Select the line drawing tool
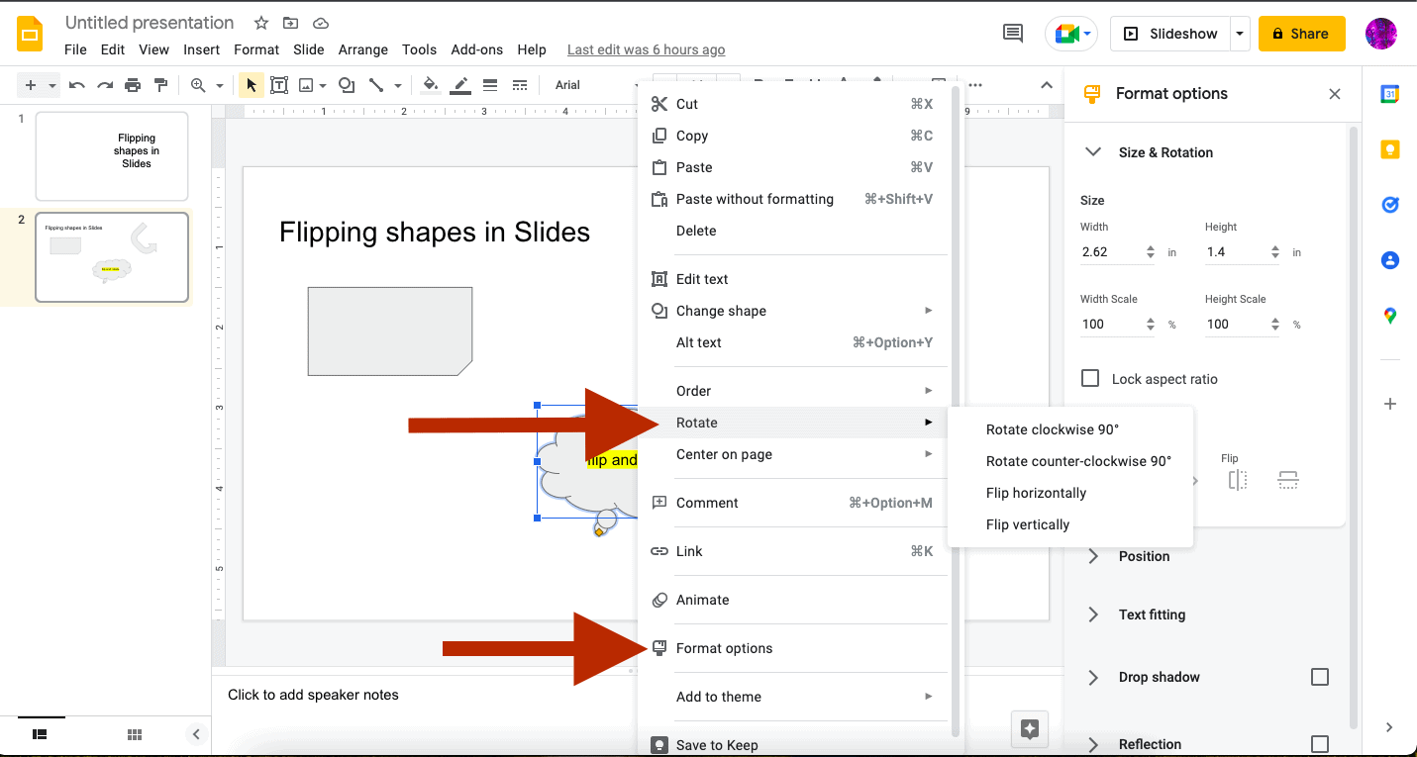Image resolution: width=1417 pixels, height=757 pixels. pos(377,85)
